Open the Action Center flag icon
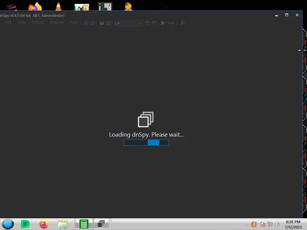This screenshot has width=307, height=230. pyautogui.click(x=263, y=224)
